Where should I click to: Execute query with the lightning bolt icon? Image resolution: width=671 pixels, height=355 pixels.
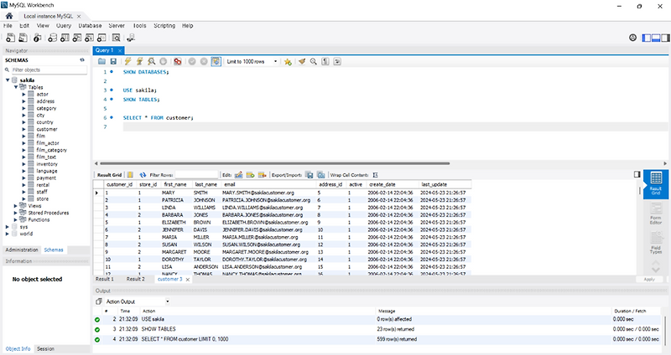coord(127,61)
